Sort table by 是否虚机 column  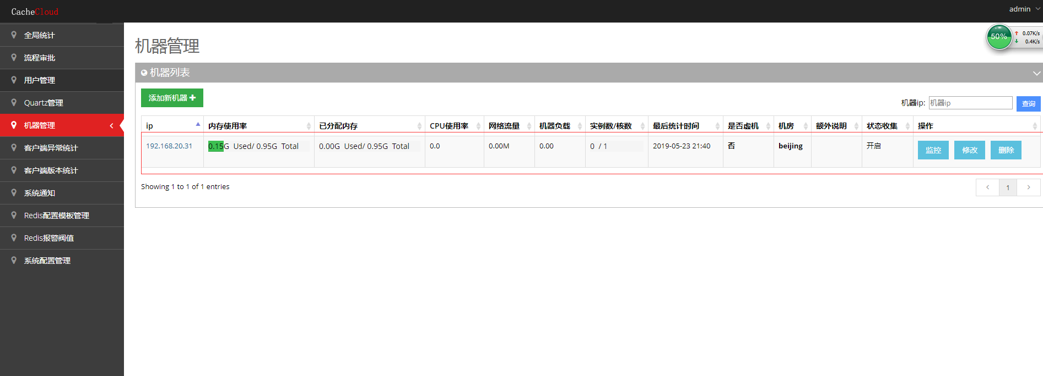click(x=749, y=126)
